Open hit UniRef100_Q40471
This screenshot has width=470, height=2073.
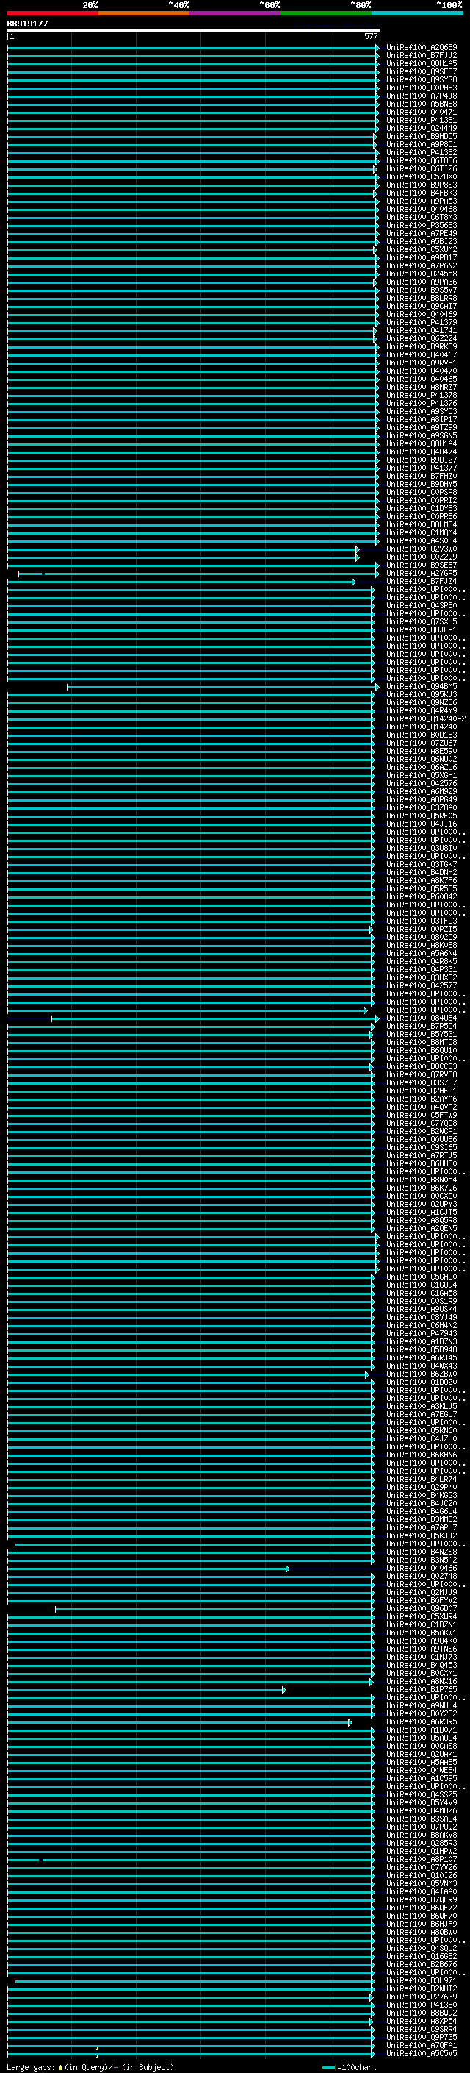422,112
